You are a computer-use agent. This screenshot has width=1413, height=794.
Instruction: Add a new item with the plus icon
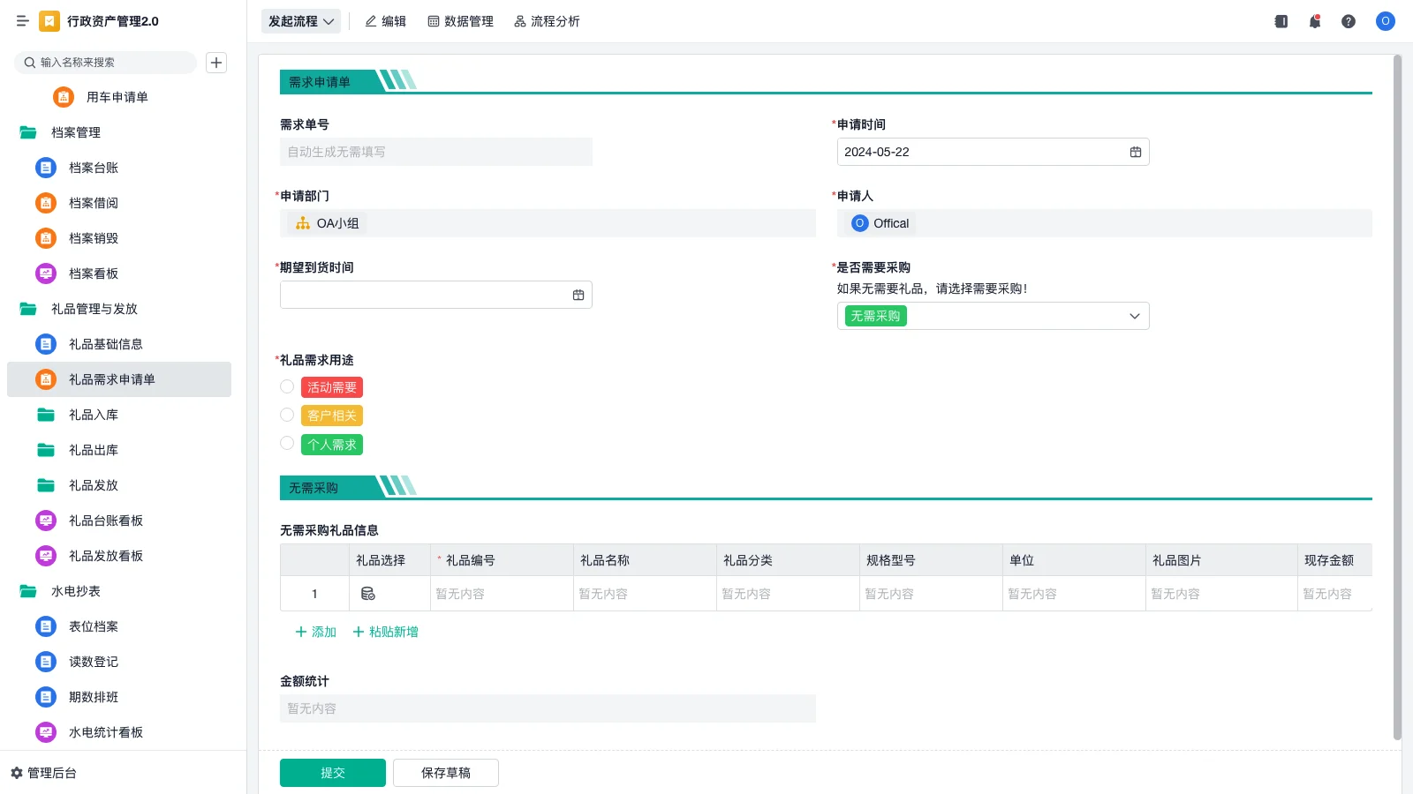[x=216, y=63]
